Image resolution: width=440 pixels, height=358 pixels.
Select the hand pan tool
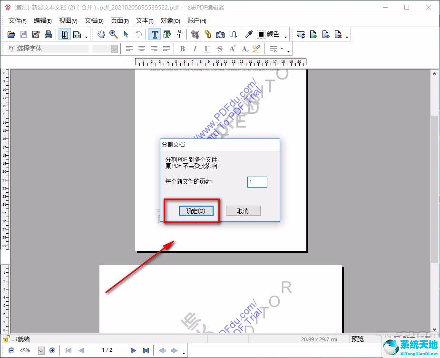(101, 34)
